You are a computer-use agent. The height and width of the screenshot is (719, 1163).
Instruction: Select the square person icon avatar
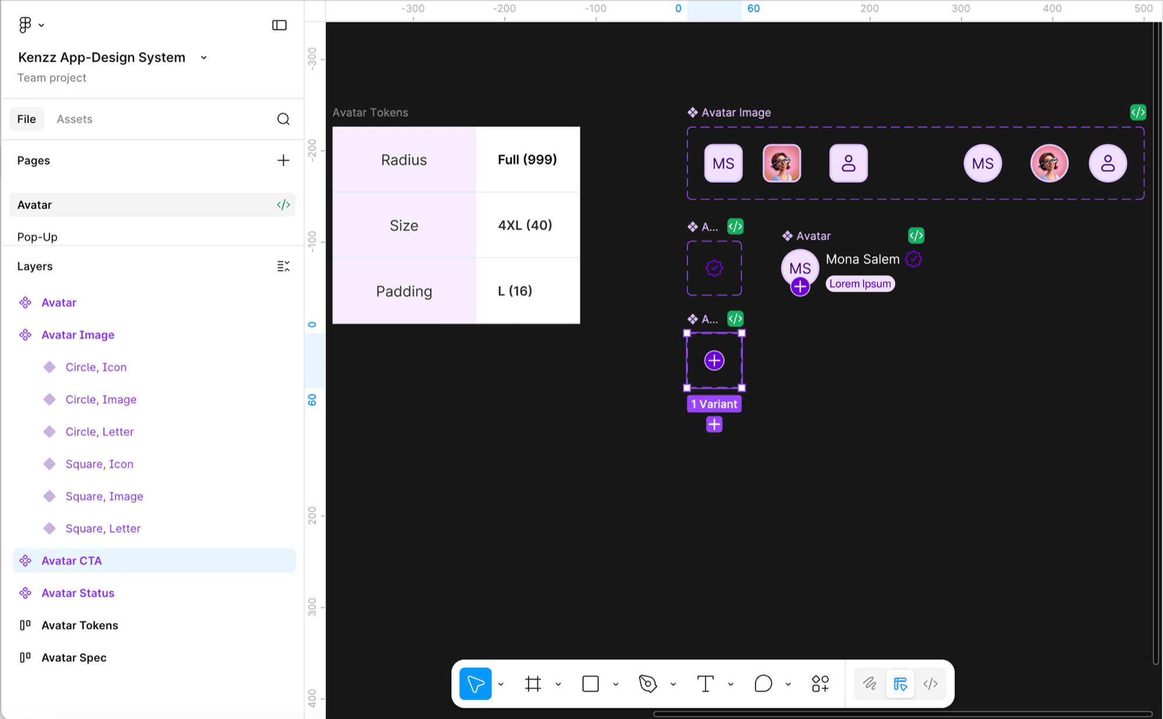[x=848, y=163]
